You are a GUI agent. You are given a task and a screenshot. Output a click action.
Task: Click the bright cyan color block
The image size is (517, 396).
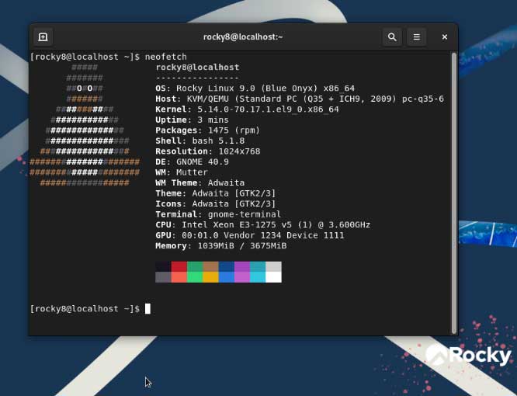[258, 277]
